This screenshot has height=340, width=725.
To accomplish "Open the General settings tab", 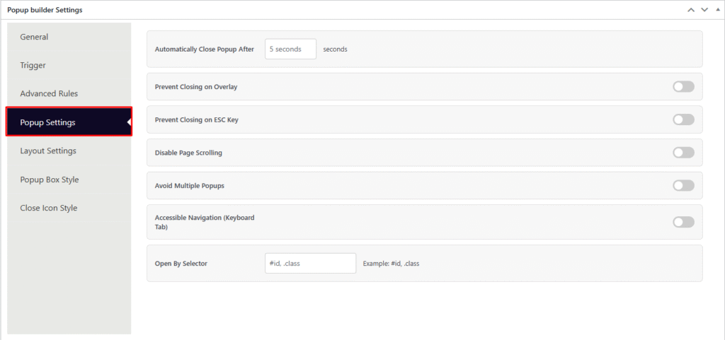I will (x=34, y=37).
